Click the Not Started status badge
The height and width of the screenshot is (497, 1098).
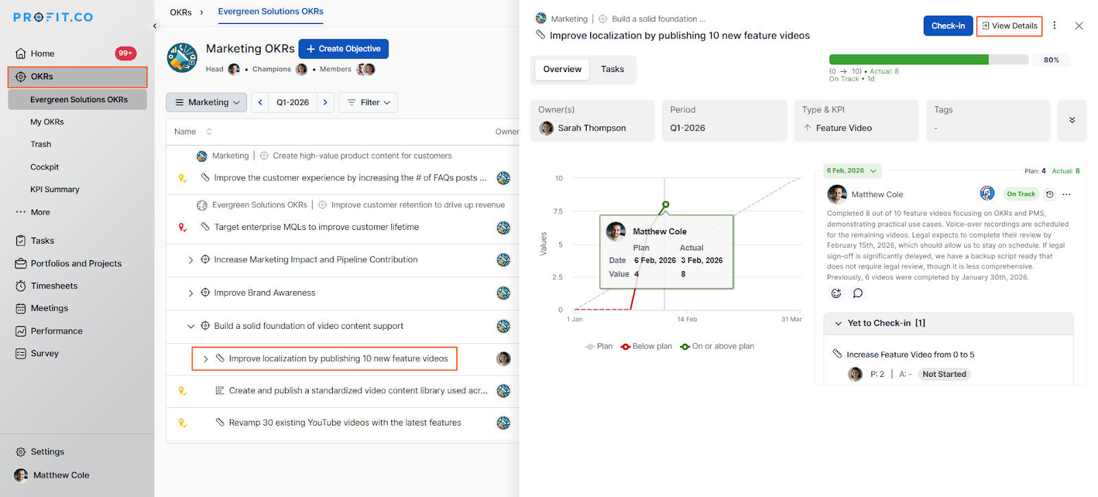pyautogui.click(x=944, y=374)
